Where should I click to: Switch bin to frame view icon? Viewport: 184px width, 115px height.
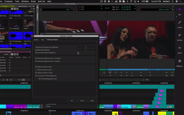click(15, 9)
